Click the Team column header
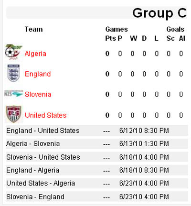The image size is (191, 206). (34, 29)
